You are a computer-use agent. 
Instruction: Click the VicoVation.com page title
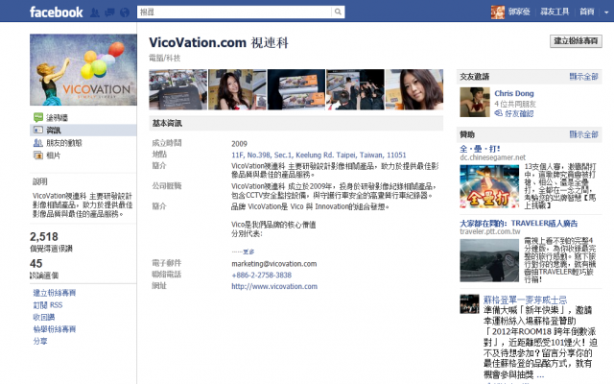coord(219,42)
